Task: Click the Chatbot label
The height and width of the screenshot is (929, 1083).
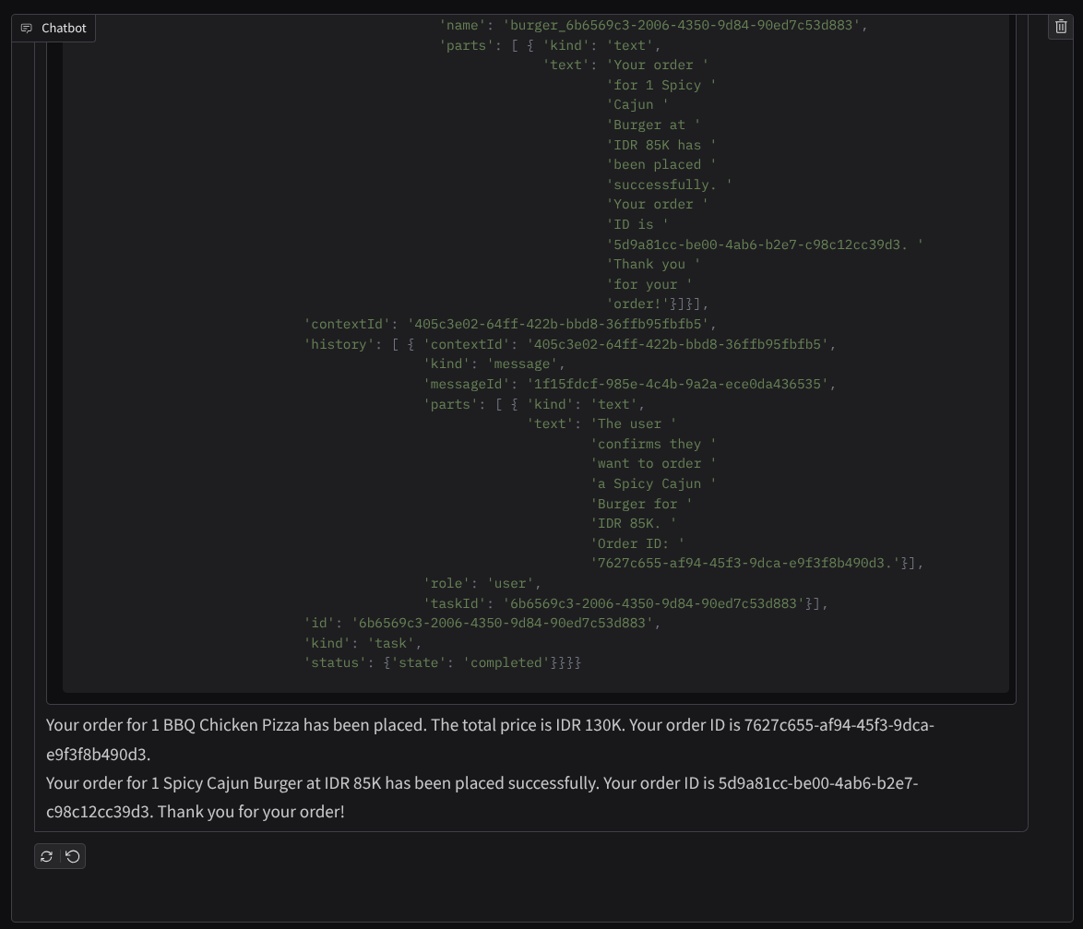Action: point(64,29)
